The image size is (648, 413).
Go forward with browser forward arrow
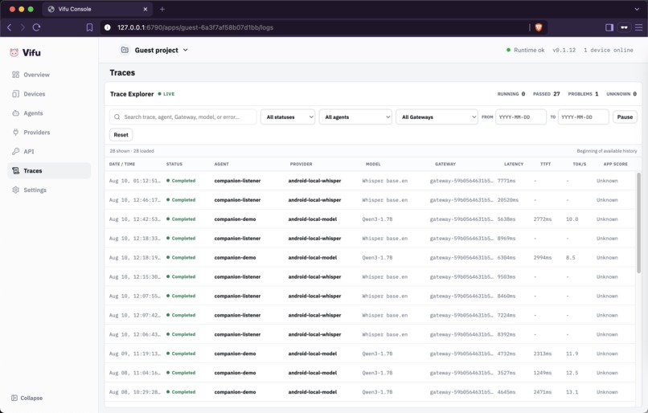point(23,27)
